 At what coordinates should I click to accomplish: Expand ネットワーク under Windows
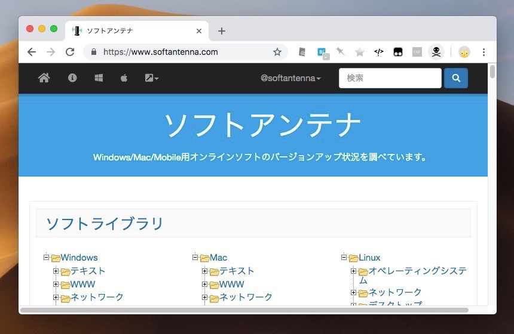coord(56,297)
